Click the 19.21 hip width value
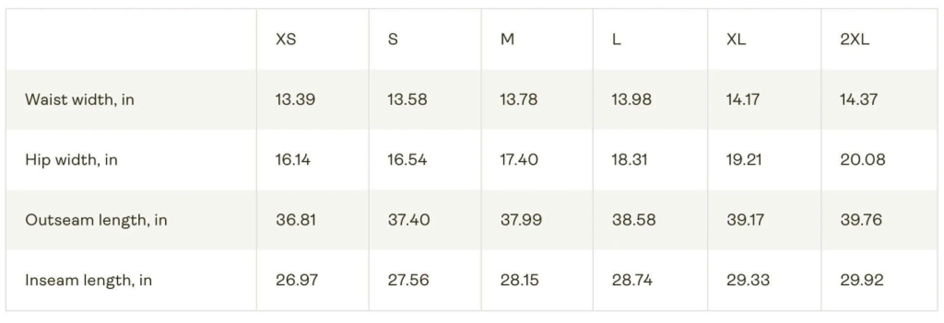 (744, 160)
